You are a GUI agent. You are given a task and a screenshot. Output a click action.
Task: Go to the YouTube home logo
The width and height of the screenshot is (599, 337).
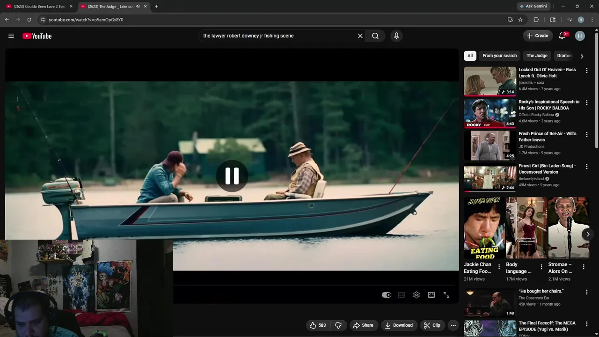(37, 36)
